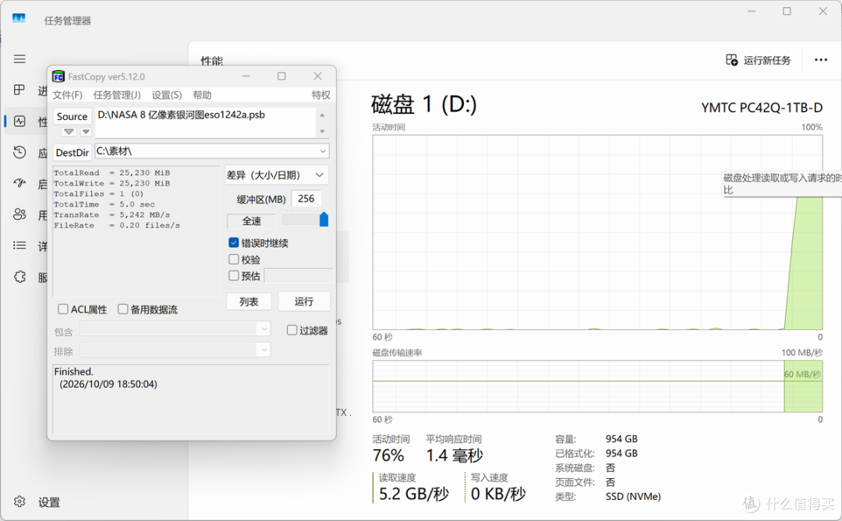Click the 读取速度 5.2 GB/秒 value
The image size is (842, 521).
click(x=413, y=494)
